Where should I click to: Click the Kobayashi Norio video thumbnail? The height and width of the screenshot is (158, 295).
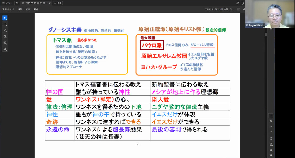[270, 14]
